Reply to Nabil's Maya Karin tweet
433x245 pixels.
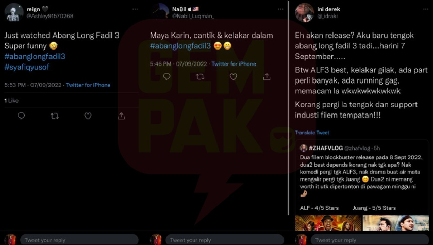tap(167, 76)
